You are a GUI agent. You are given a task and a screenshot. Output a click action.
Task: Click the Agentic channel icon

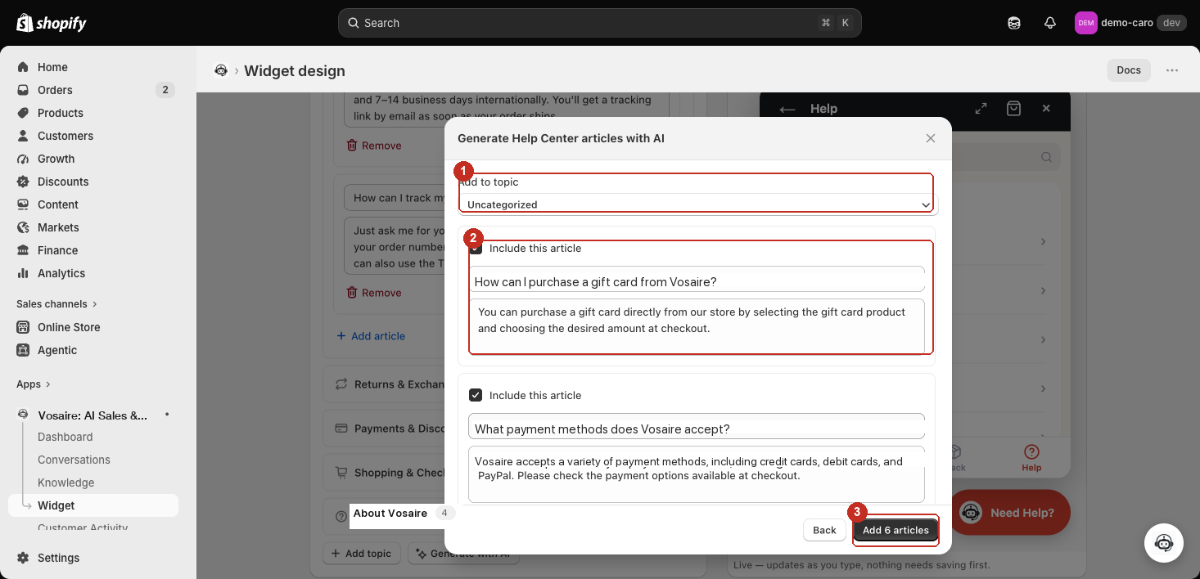(23, 350)
